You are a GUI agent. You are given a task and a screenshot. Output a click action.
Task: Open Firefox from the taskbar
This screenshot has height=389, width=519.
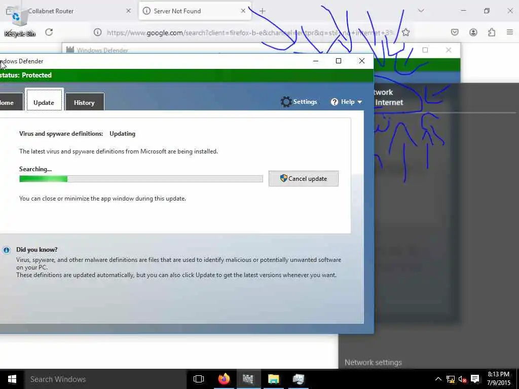click(x=224, y=379)
